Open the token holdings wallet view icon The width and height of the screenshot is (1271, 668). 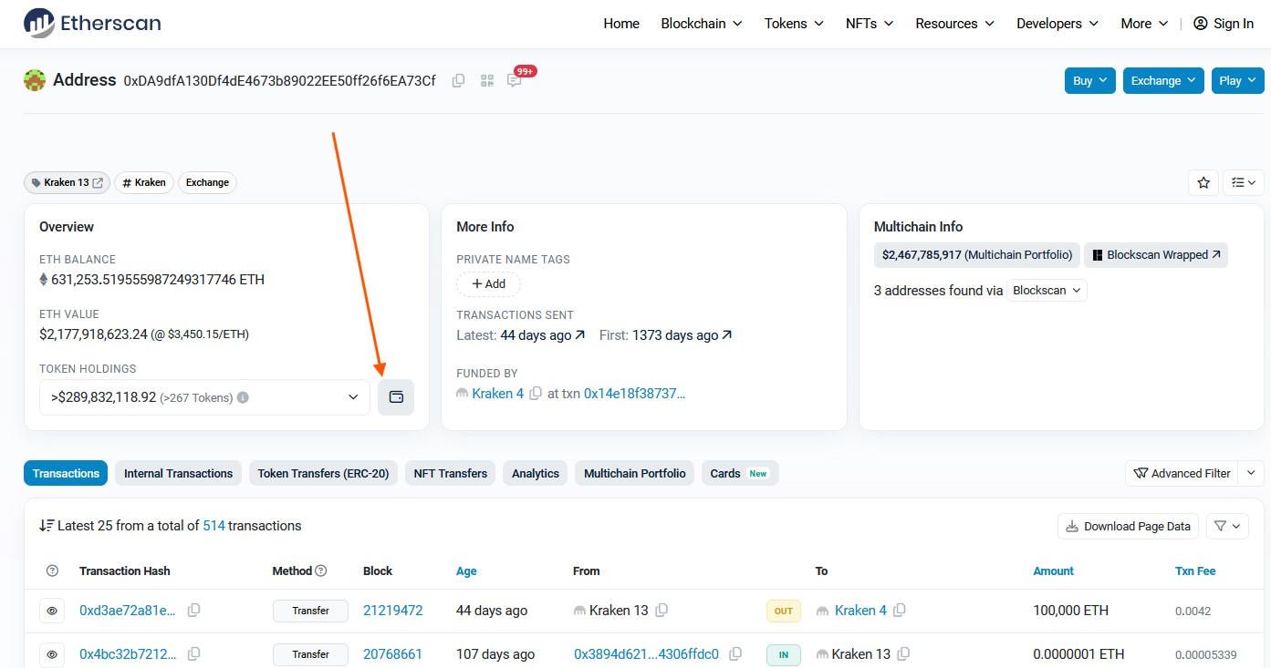pyautogui.click(x=396, y=397)
